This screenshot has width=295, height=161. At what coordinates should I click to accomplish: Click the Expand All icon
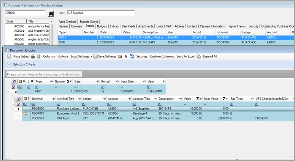click(199, 56)
